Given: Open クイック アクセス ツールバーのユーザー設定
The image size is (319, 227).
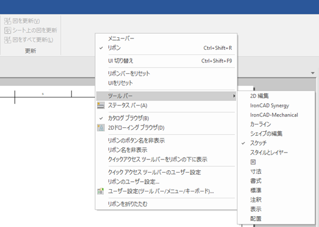Looking at the screenshot, I should point(166,172).
